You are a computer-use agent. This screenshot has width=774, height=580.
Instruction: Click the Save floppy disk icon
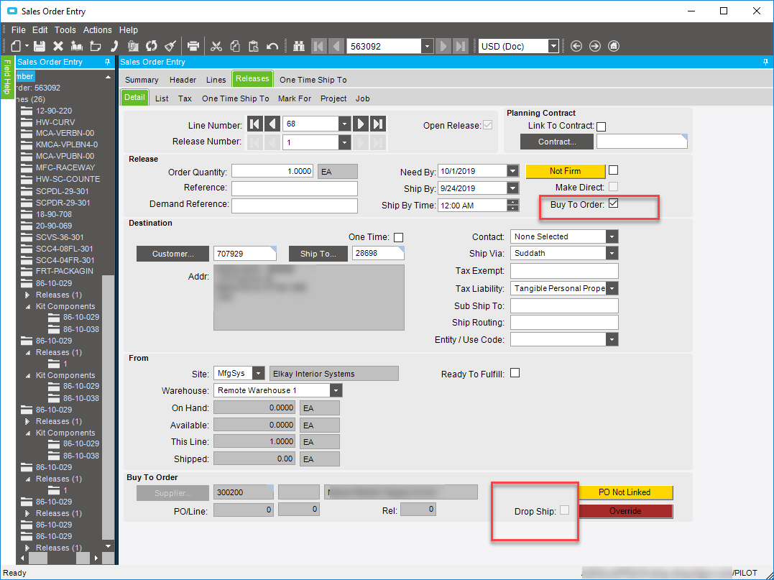(40, 46)
